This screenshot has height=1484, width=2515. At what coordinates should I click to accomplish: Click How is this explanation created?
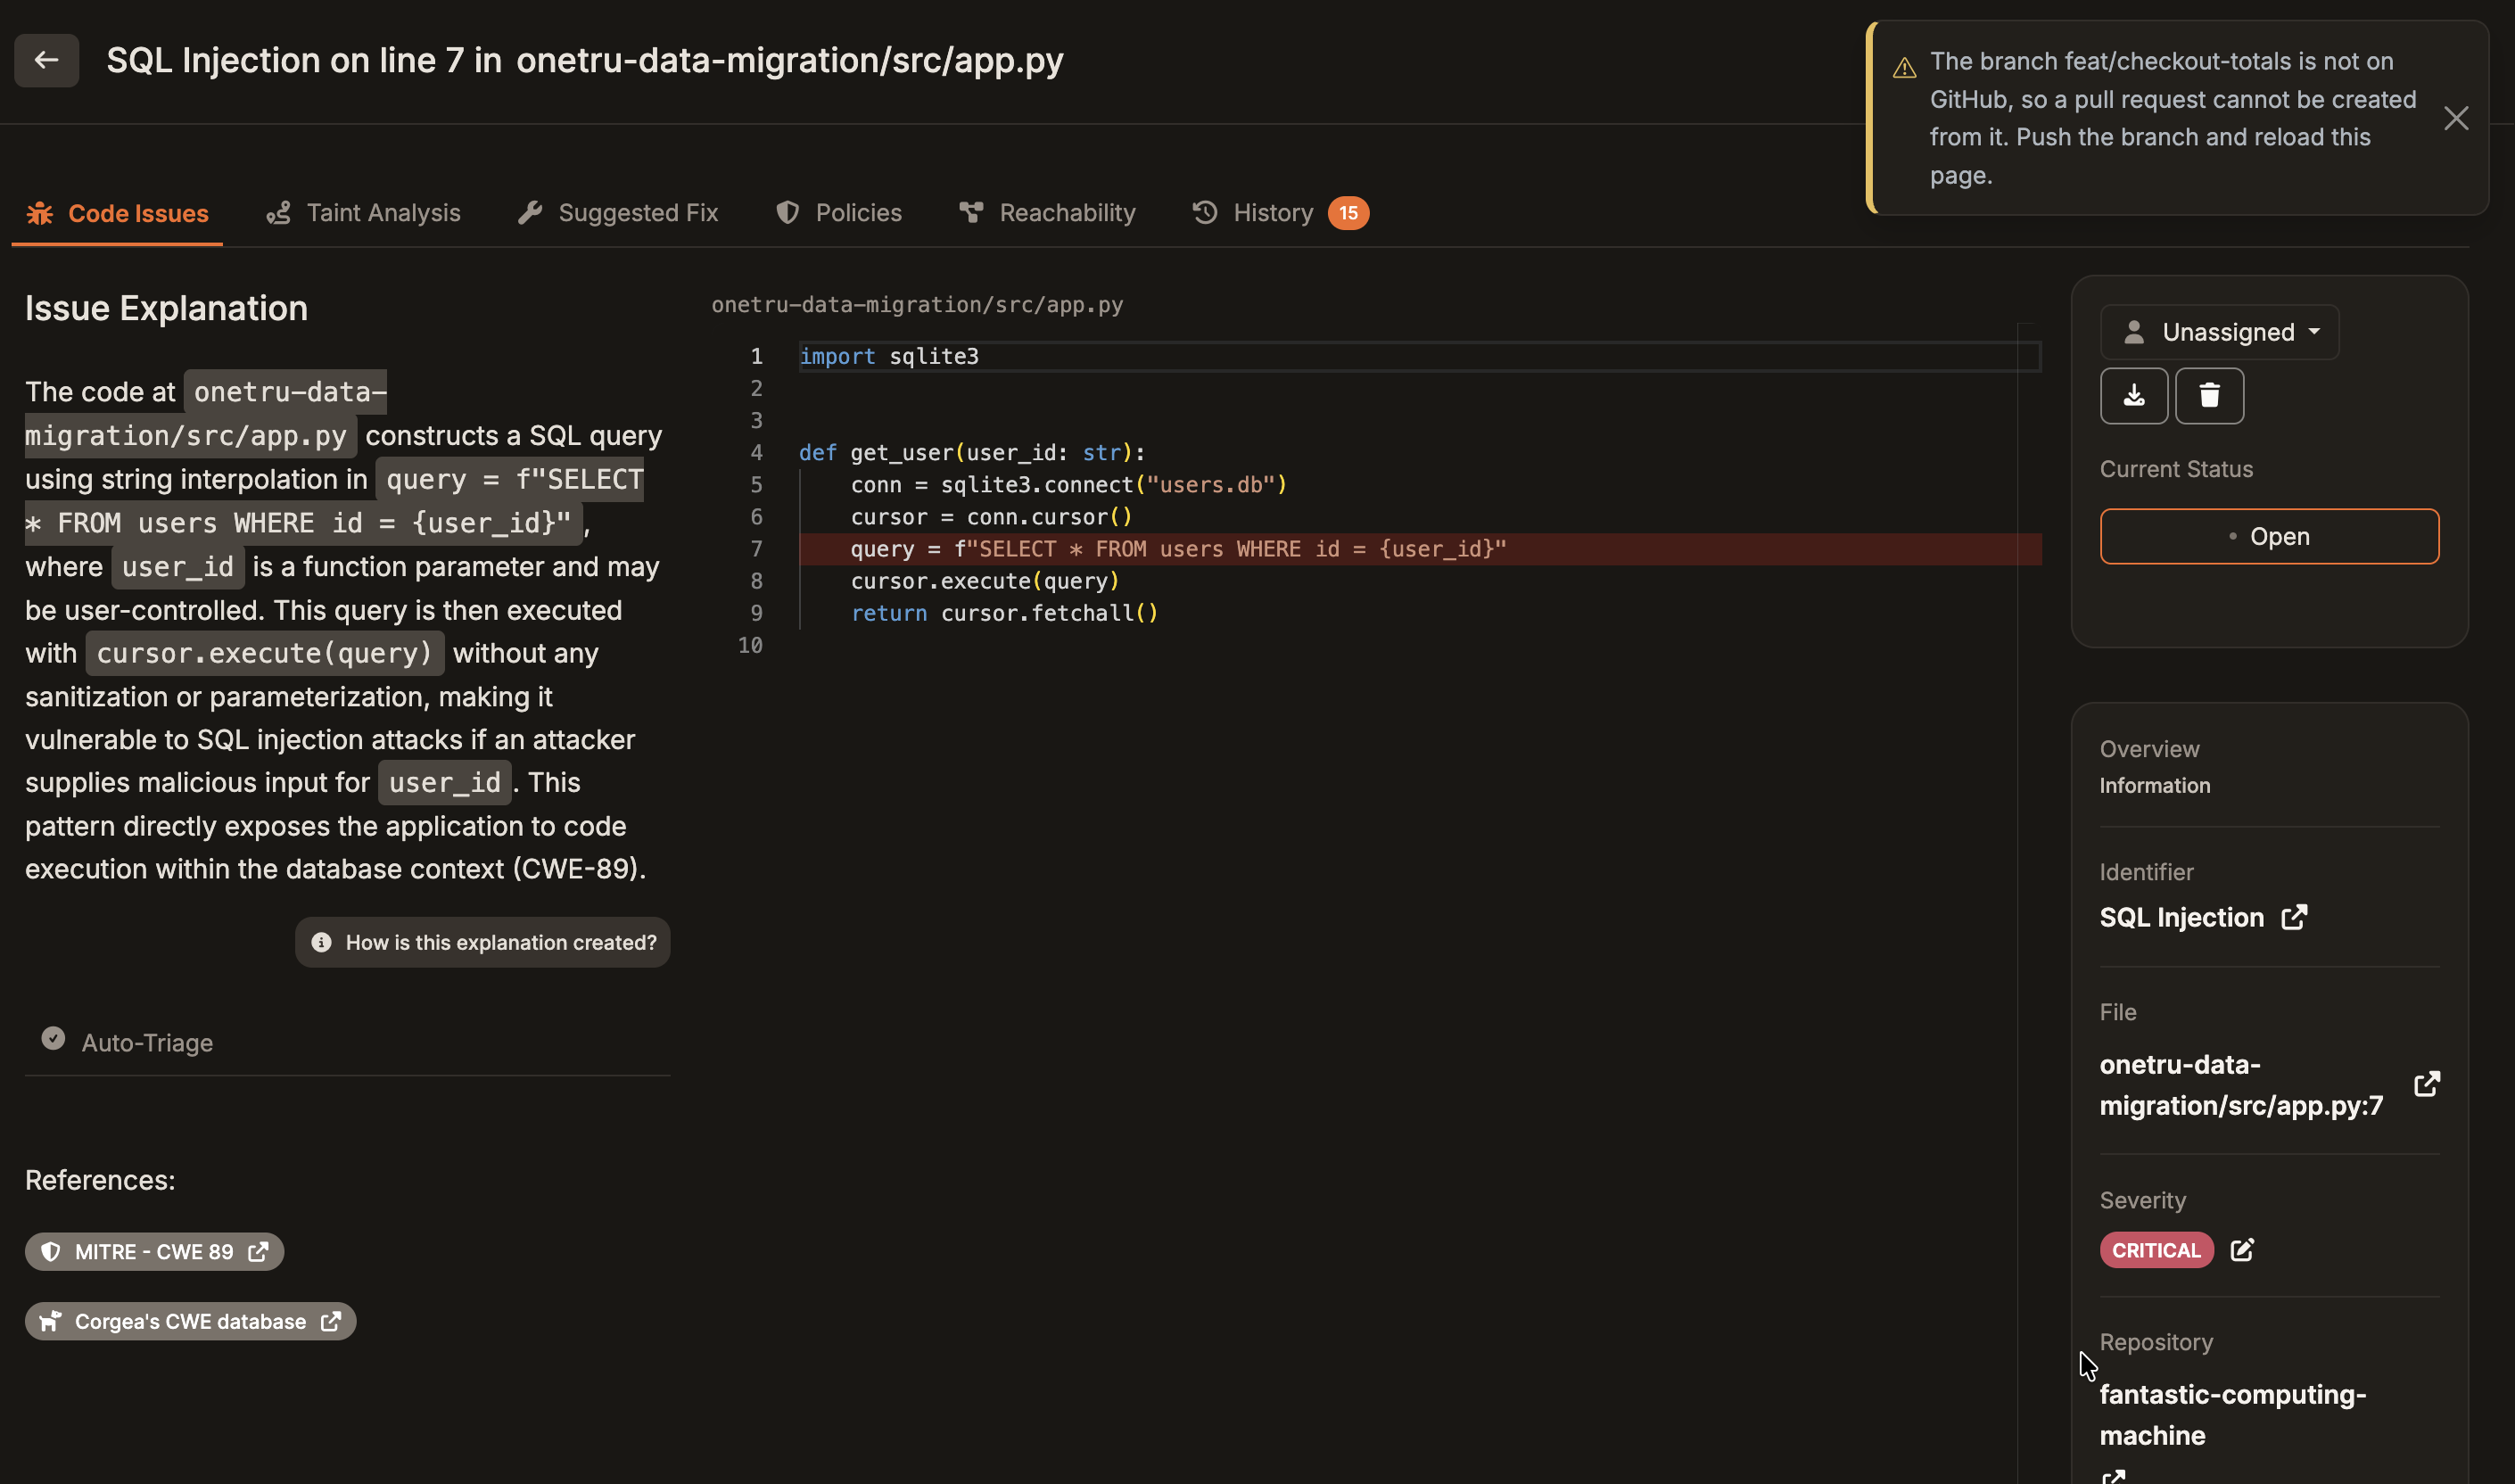pyautogui.click(x=482, y=942)
